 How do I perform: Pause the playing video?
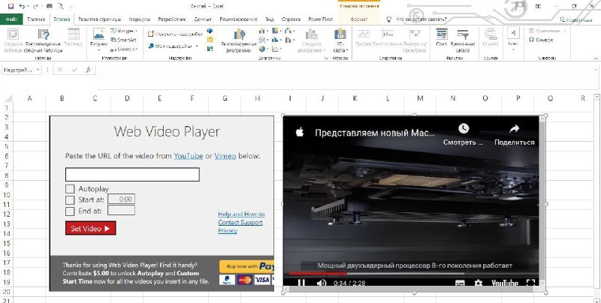point(302,283)
